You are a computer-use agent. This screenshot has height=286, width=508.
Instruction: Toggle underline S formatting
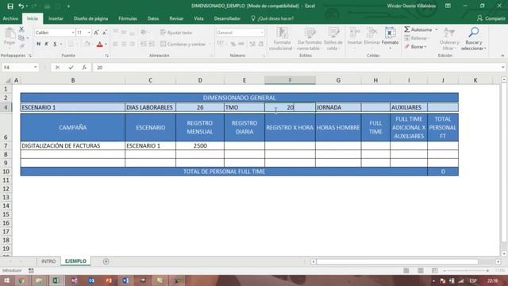pos(55,44)
